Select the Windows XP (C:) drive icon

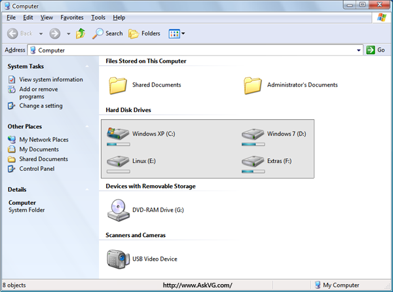click(117, 134)
